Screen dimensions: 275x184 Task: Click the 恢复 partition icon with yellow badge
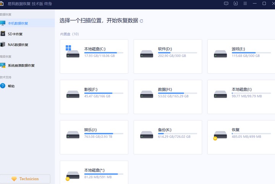tap(220, 134)
